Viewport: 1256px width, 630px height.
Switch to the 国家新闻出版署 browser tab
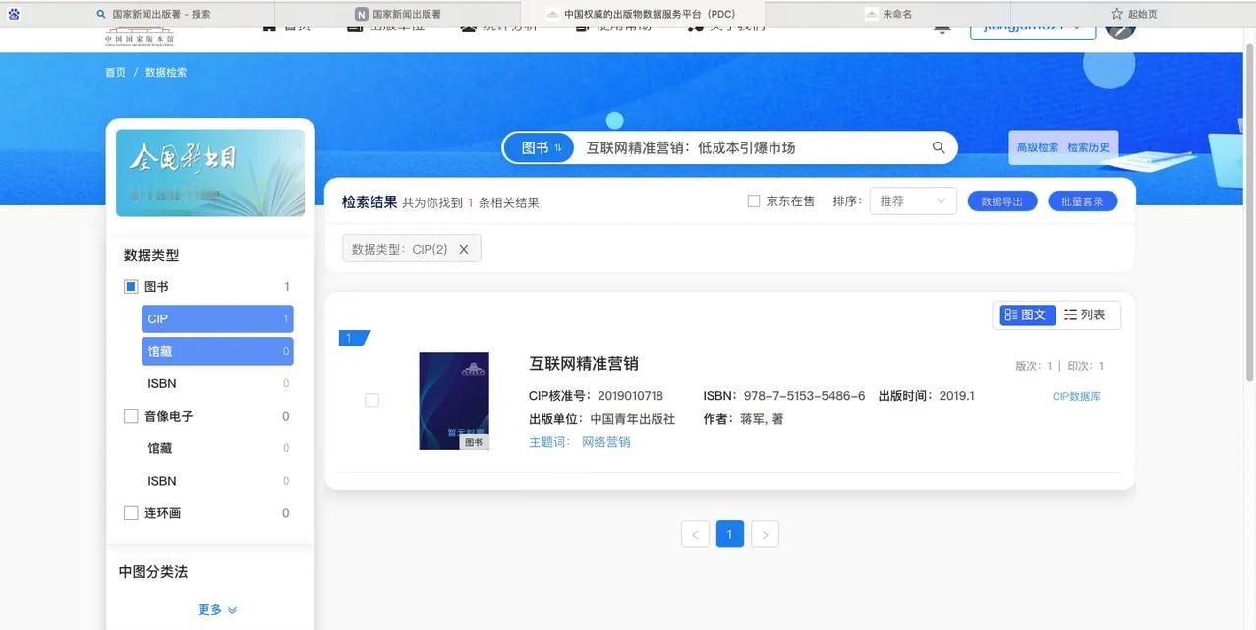[x=398, y=14]
